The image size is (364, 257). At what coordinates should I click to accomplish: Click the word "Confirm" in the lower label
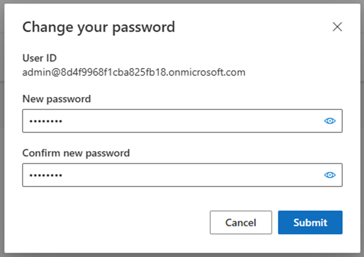(x=41, y=153)
